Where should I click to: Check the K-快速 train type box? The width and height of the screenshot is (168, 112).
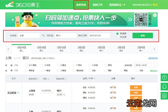click(90, 65)
